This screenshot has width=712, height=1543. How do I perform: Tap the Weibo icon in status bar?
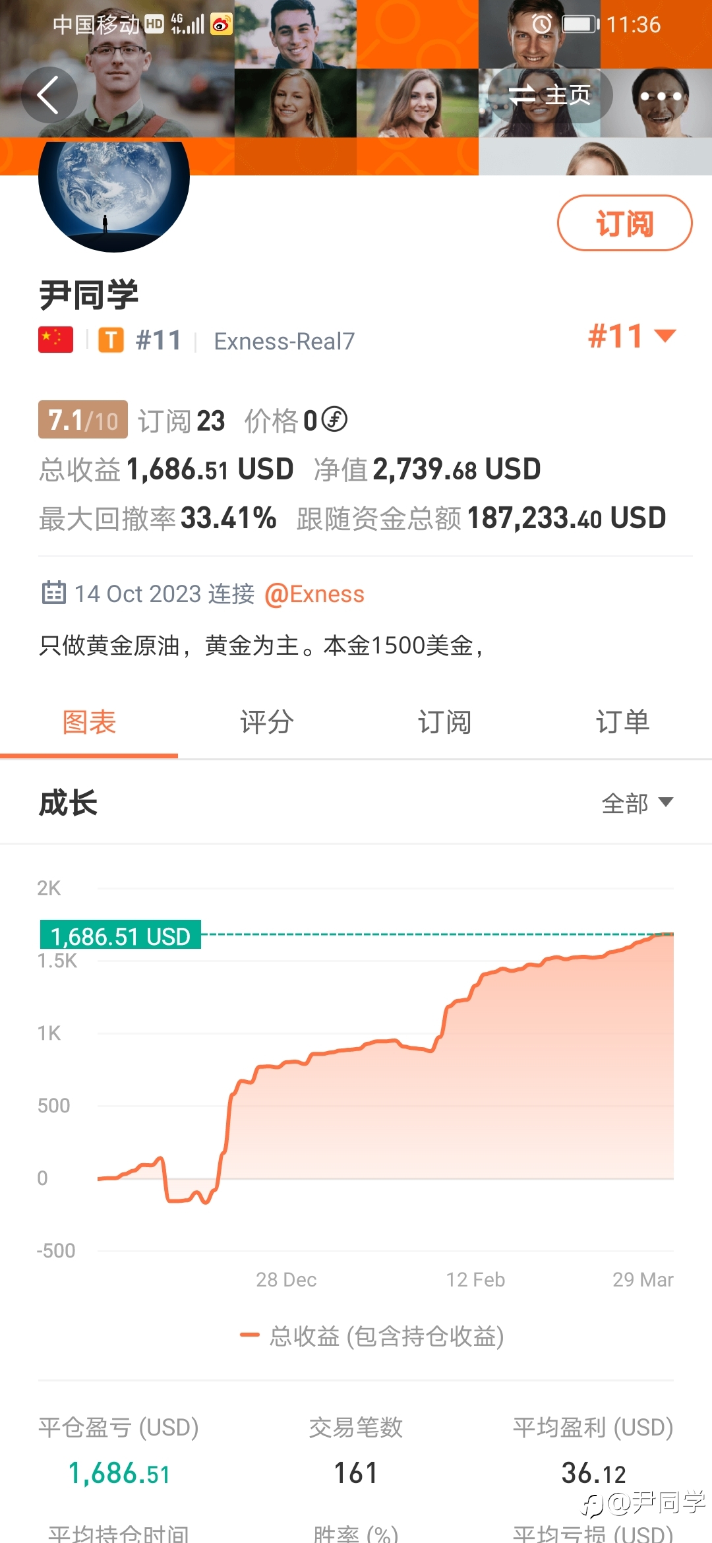coord(222,25)
